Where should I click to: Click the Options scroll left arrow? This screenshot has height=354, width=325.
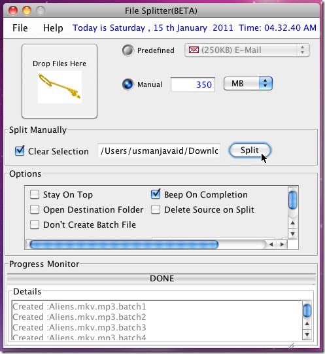pyautogui.click(x=271, y=245)
